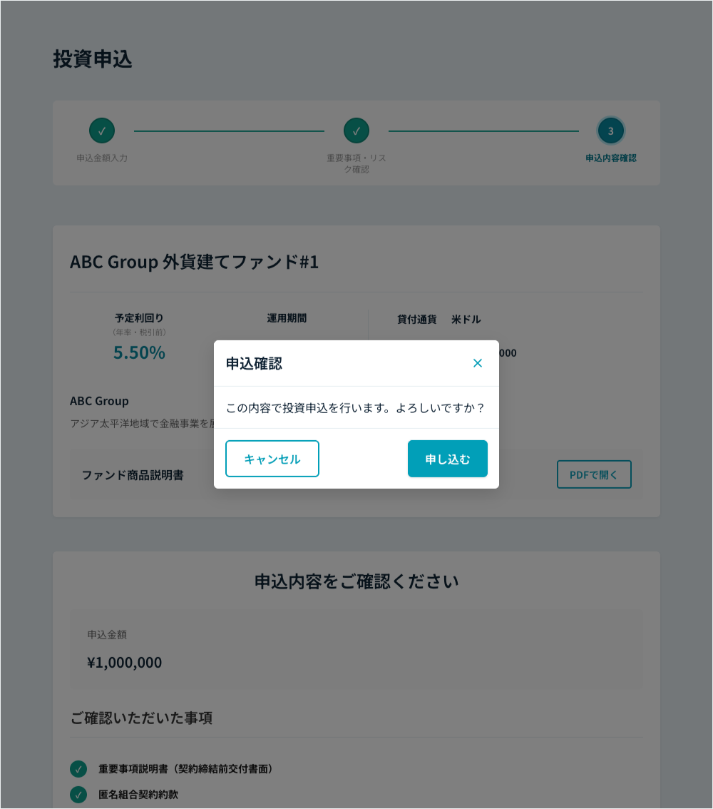Click the step 2 checkmark circle for 重要事項・リスク確認
713x809 pixels.
click(x=356, y=131)
